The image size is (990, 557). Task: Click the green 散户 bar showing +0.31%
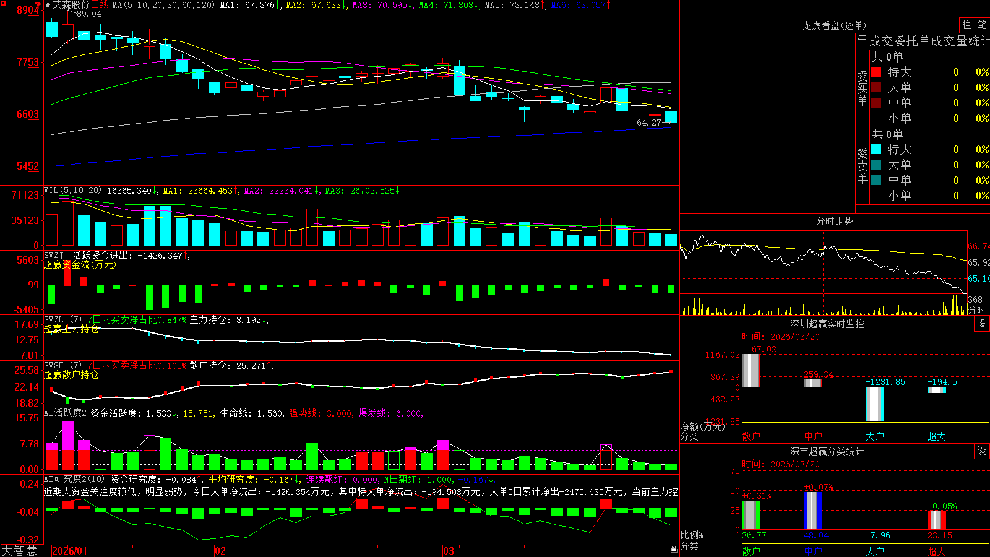click(x=751, y=515)
